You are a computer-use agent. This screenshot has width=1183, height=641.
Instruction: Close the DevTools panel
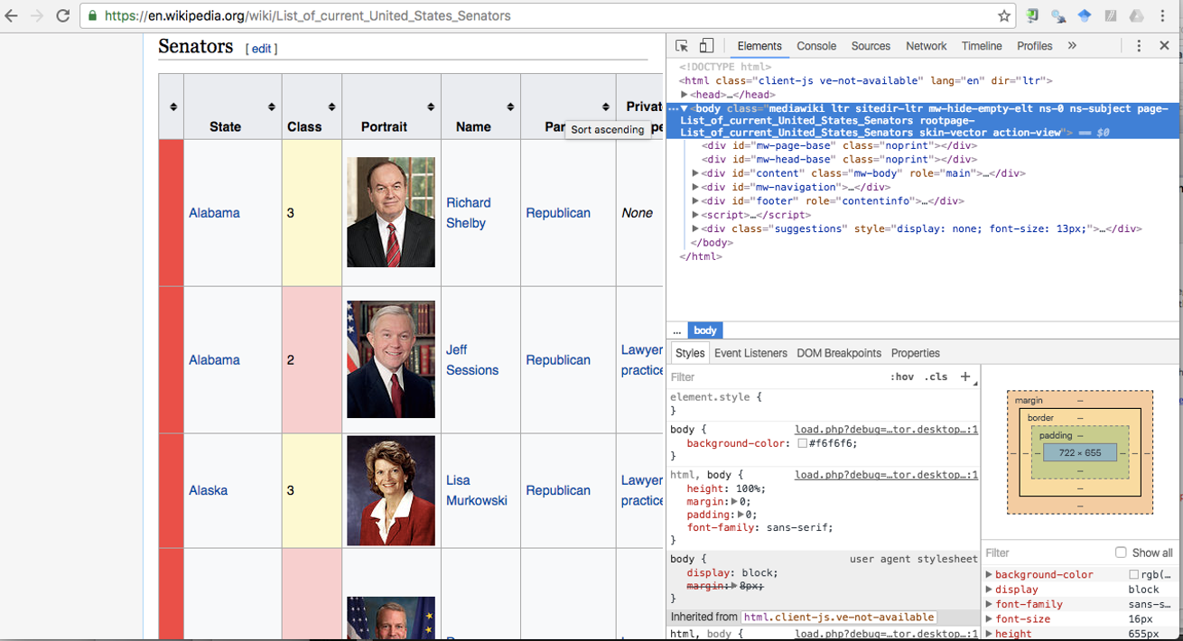coord(1164,46)
